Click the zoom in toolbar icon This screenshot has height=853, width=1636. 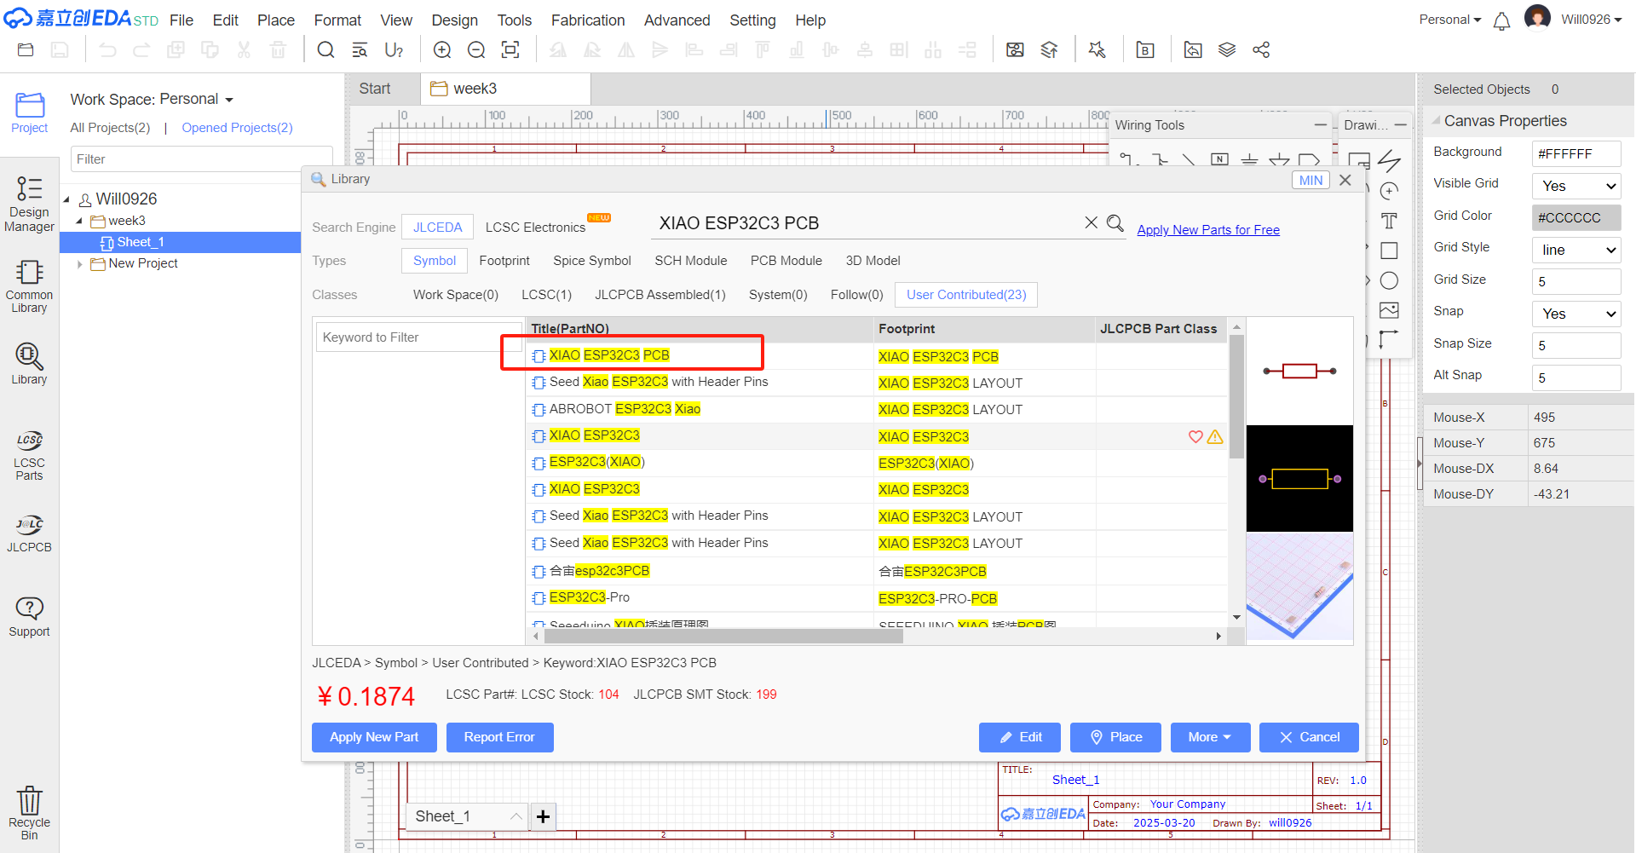coord(442,50)
